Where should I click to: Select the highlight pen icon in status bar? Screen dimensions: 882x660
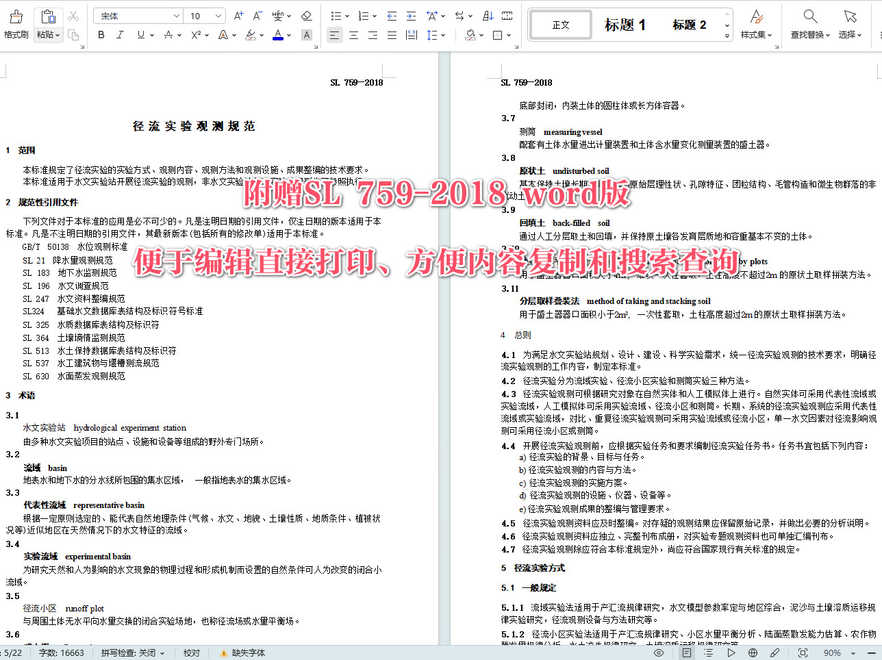775,652
